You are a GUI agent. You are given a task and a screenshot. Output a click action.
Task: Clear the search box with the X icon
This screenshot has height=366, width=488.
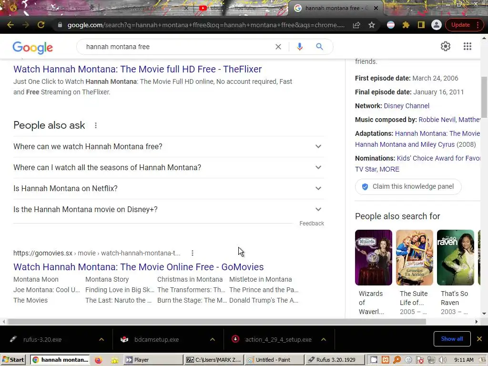point(278,47)
